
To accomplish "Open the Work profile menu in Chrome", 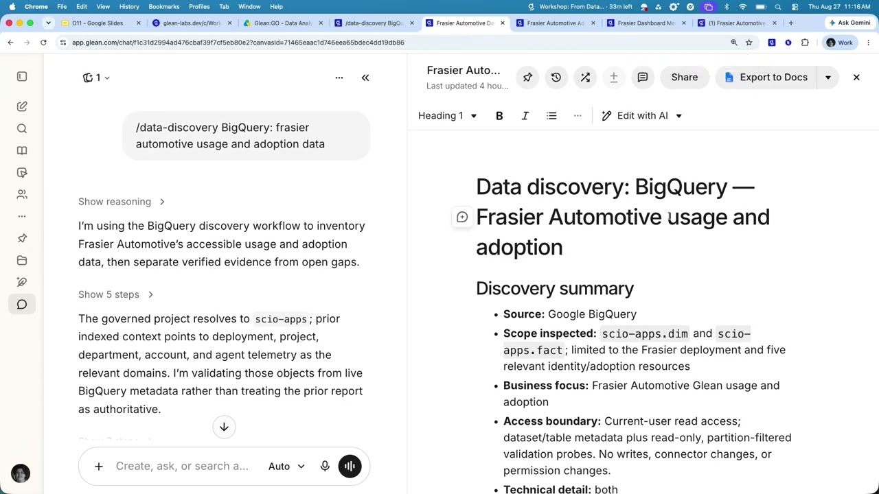I will [839, 43].
